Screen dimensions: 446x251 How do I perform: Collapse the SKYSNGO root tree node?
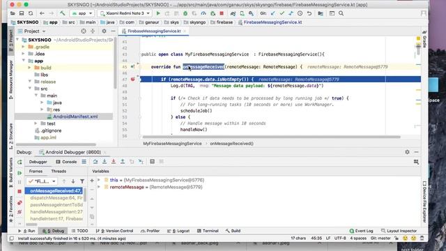tap(17, 40)
